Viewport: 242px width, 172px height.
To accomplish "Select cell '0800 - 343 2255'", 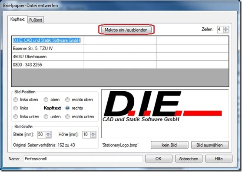I will (48, 65).
